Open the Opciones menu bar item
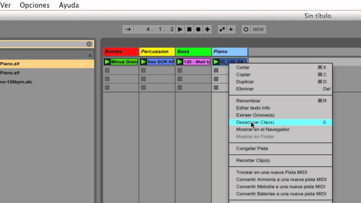This screenshot has width=361, height=203. (x=35, y=5)
